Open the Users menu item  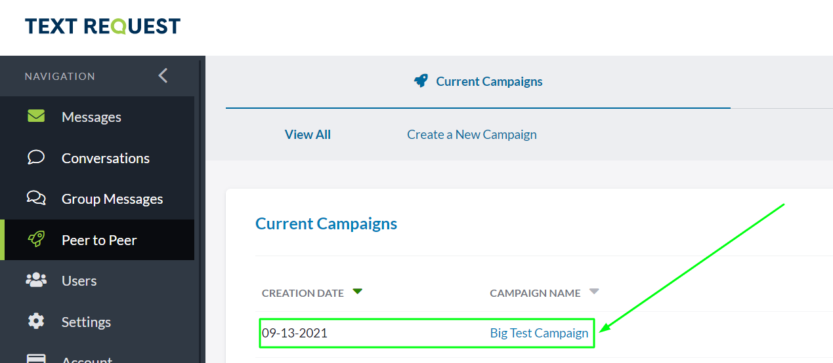click(79, 280)
